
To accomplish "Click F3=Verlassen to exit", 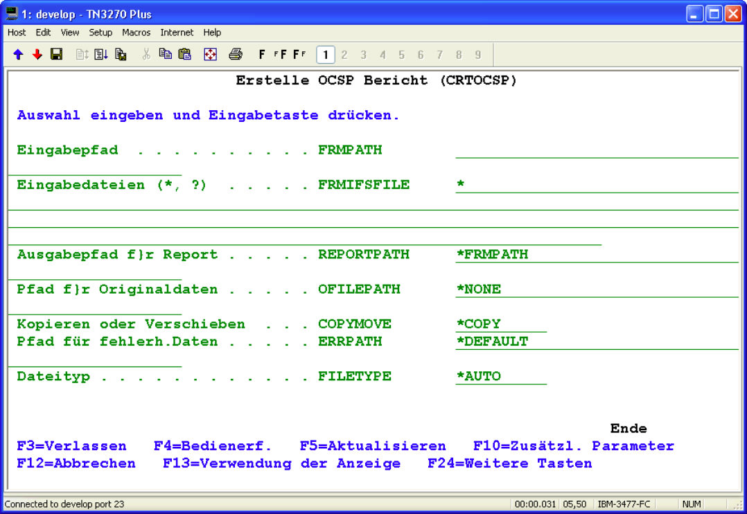I will click(x=71, y=446).
